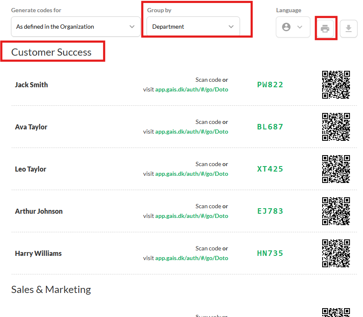Click the Sales & Marketing heading

[x=51, y=290]
